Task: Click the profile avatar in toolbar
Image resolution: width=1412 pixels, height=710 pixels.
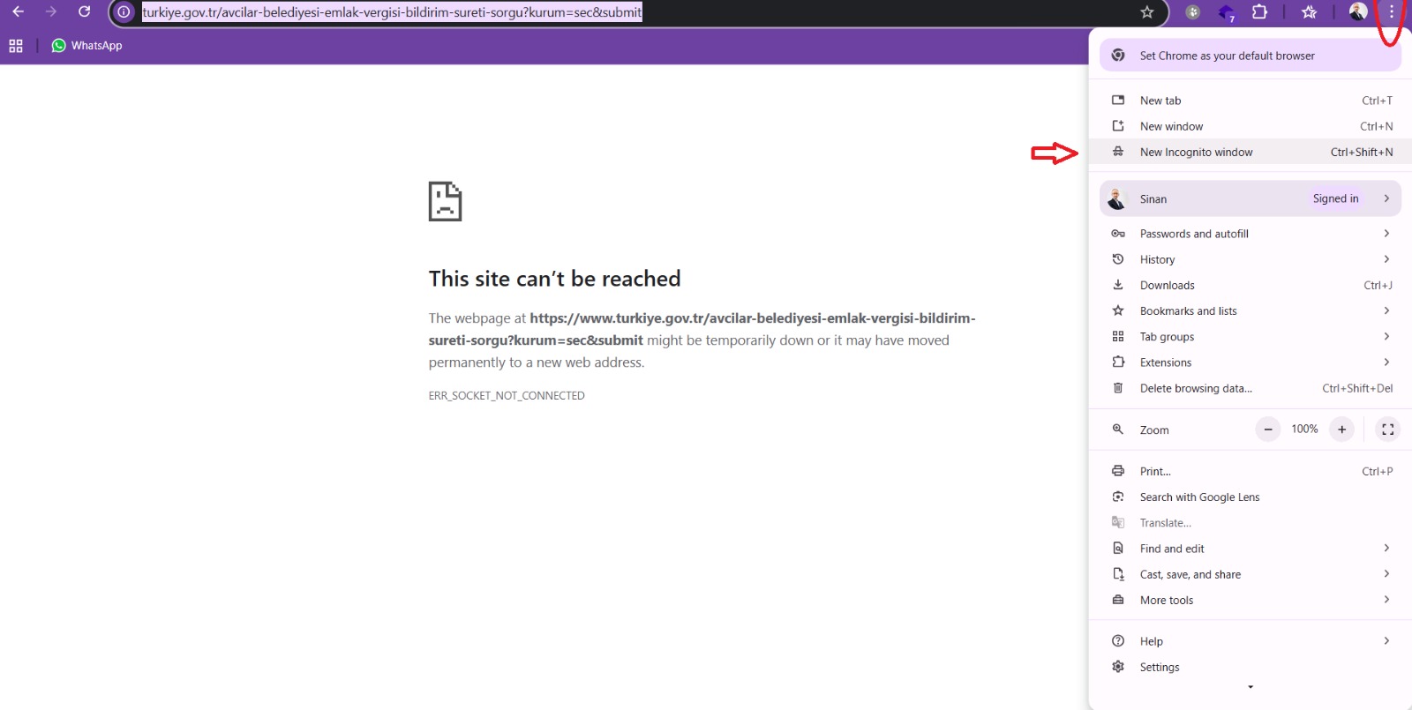Action: point(1357,12)
